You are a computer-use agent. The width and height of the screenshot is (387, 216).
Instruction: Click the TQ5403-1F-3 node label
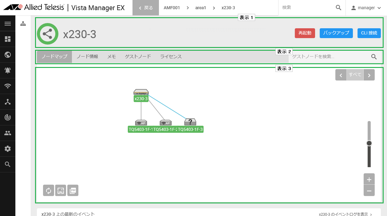[191, 129]
